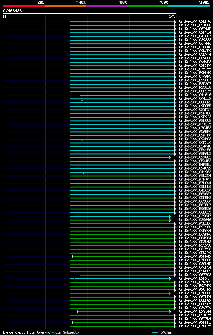
Task: Click the orange ~40% identity legend segment
Action: point(65,6)
